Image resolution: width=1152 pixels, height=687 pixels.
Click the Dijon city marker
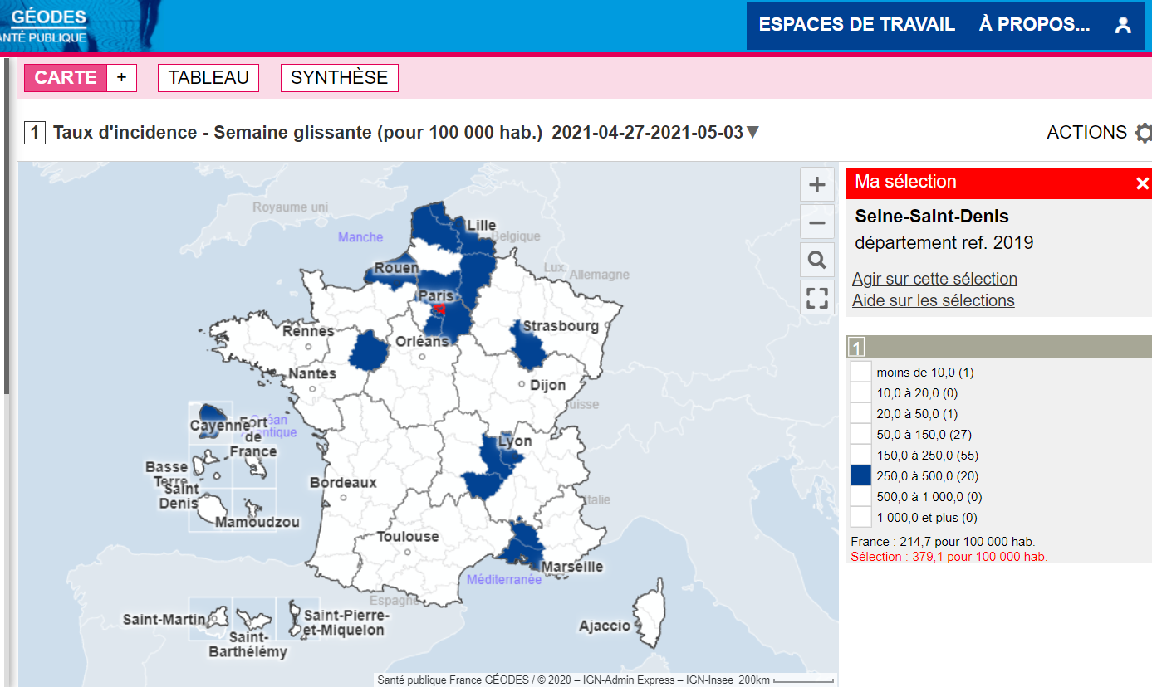[522, 384]
